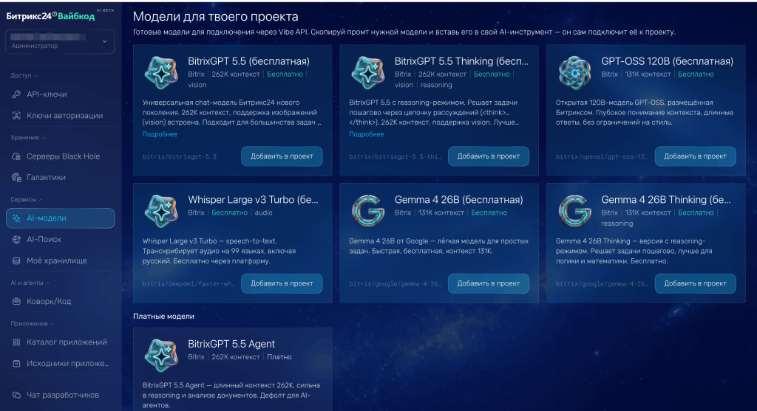Click the Серверы Black Hole sidebar icon
Image resolution: width=757 pixels, height=411 pixels.
(16, 156)
